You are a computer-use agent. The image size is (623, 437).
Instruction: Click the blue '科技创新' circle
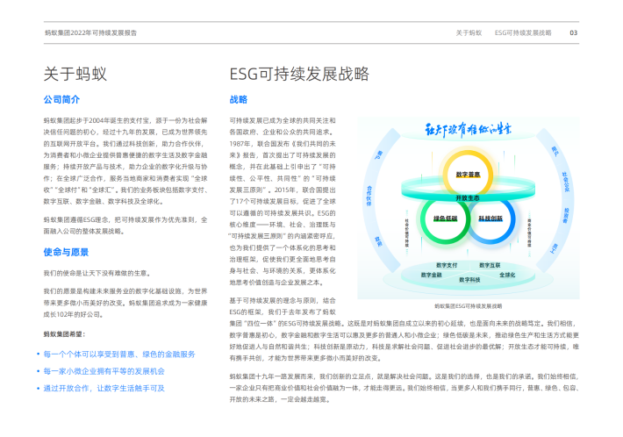click(x=491, y=218)
